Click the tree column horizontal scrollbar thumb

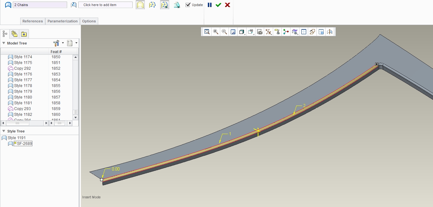click(17, 123)
